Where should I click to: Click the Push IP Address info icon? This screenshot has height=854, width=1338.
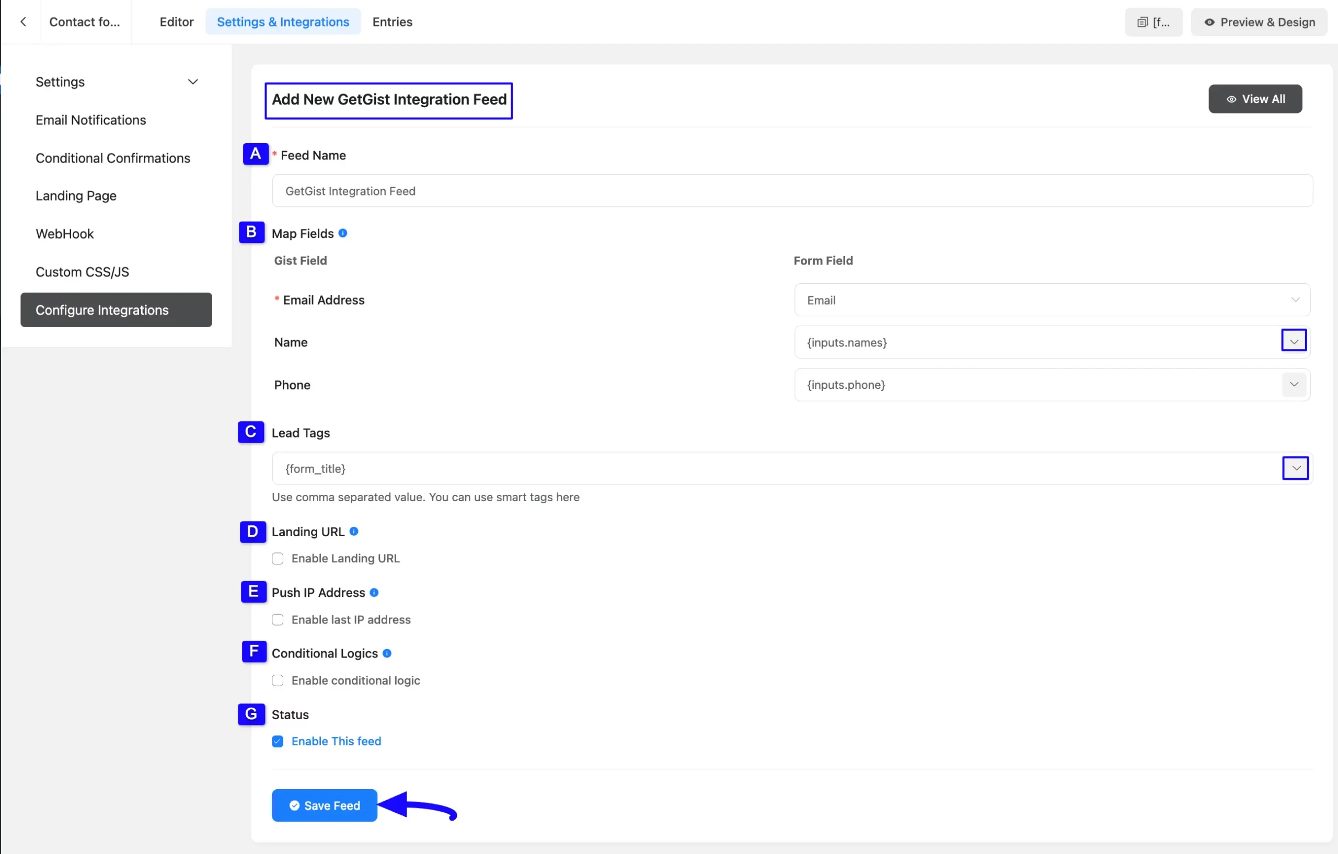tap(374, 593)
